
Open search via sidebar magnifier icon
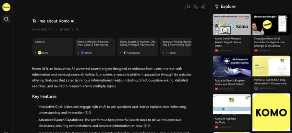tap(6, 19)
